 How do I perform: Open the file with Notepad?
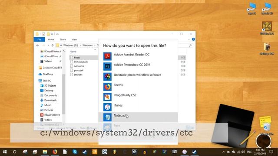coord(138,117)
